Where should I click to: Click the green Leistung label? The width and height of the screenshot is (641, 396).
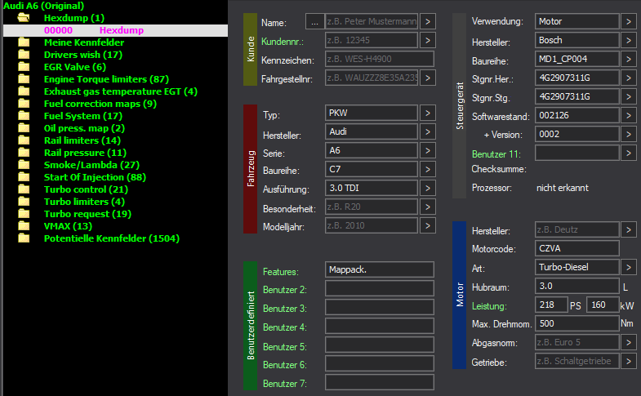[x=489, y=306]
